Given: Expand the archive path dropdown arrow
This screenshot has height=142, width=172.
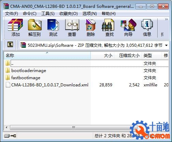Looking at the screenshot, I should (x=166, y=45).
